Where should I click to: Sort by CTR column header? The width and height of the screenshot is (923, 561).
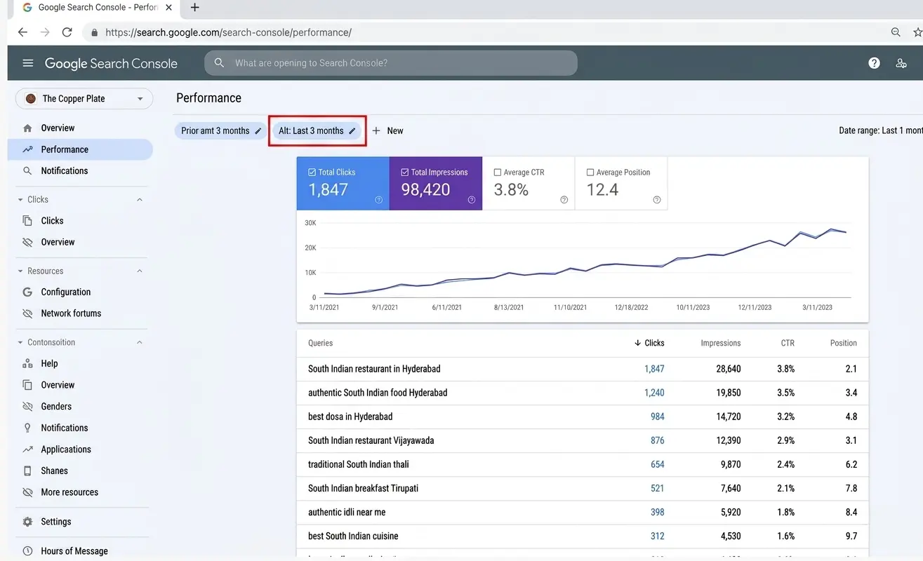tap(788, 343)
